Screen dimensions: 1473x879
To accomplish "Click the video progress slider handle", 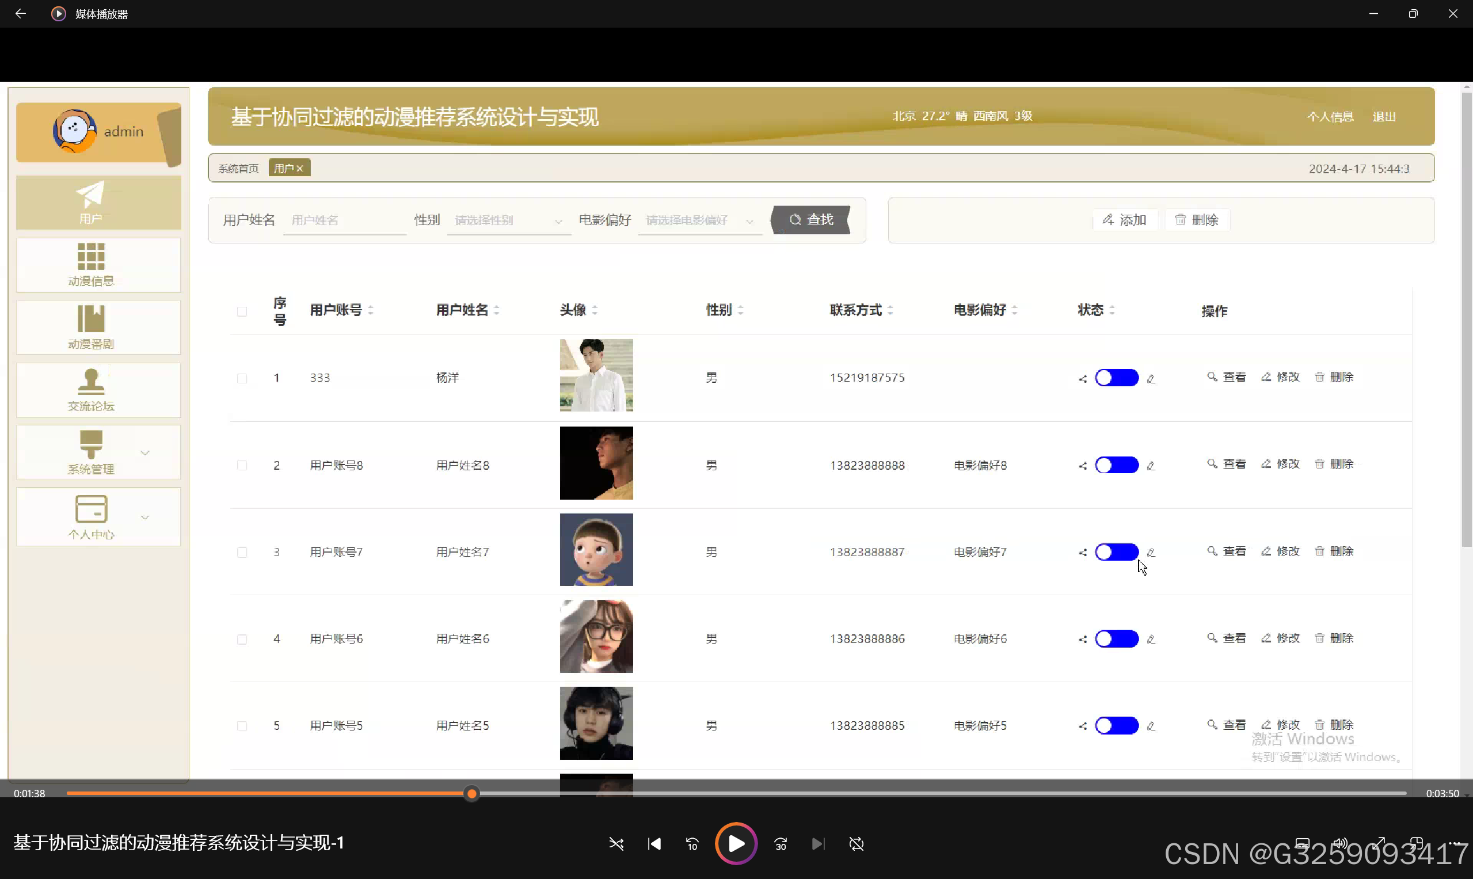I will click(471, 794).
